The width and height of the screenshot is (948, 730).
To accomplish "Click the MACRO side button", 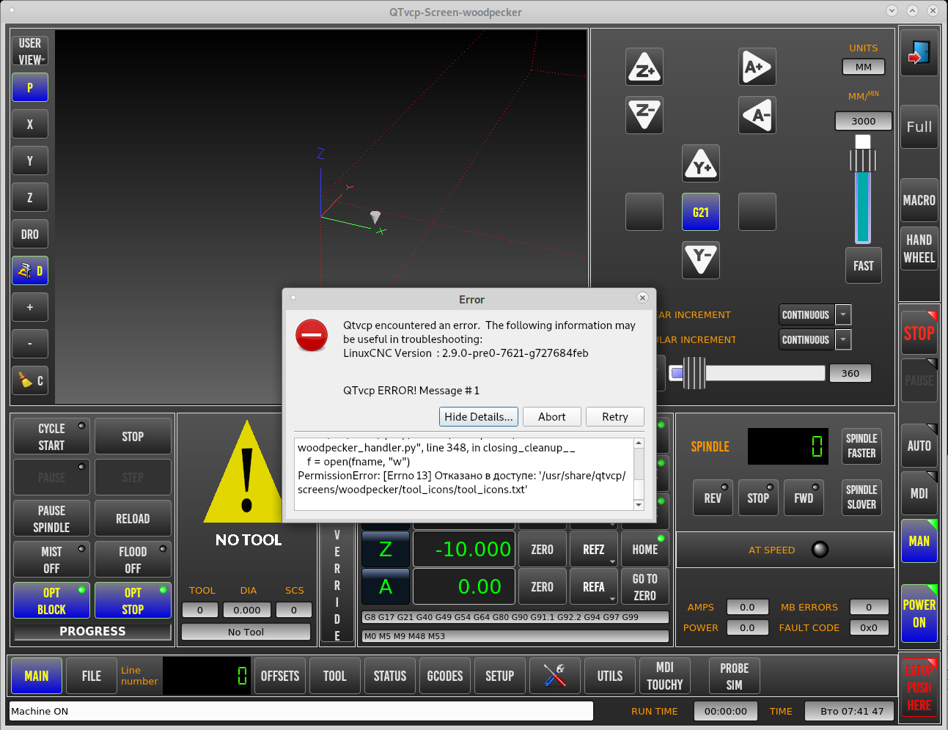I will [x=919, y=200].
